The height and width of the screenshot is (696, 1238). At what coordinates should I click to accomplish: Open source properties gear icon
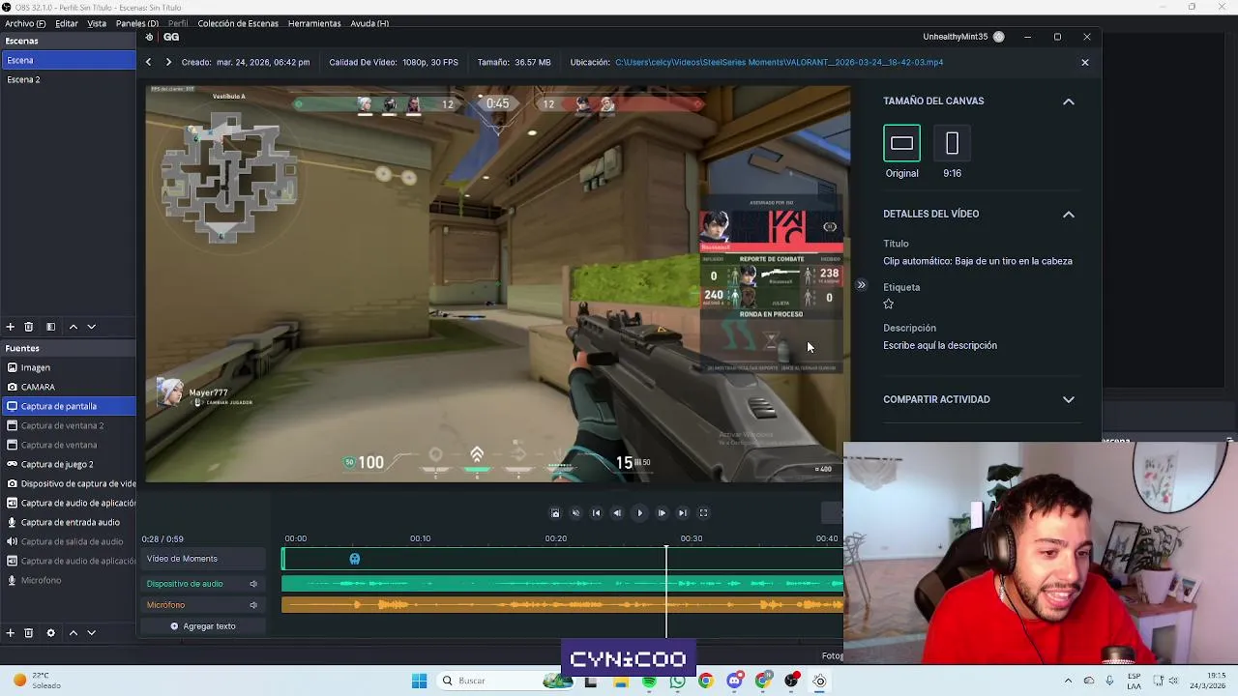50,633
